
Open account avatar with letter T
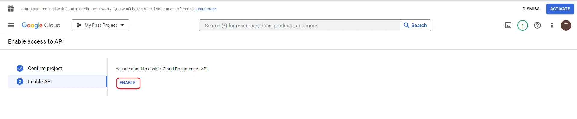click(x=566, y=25)
